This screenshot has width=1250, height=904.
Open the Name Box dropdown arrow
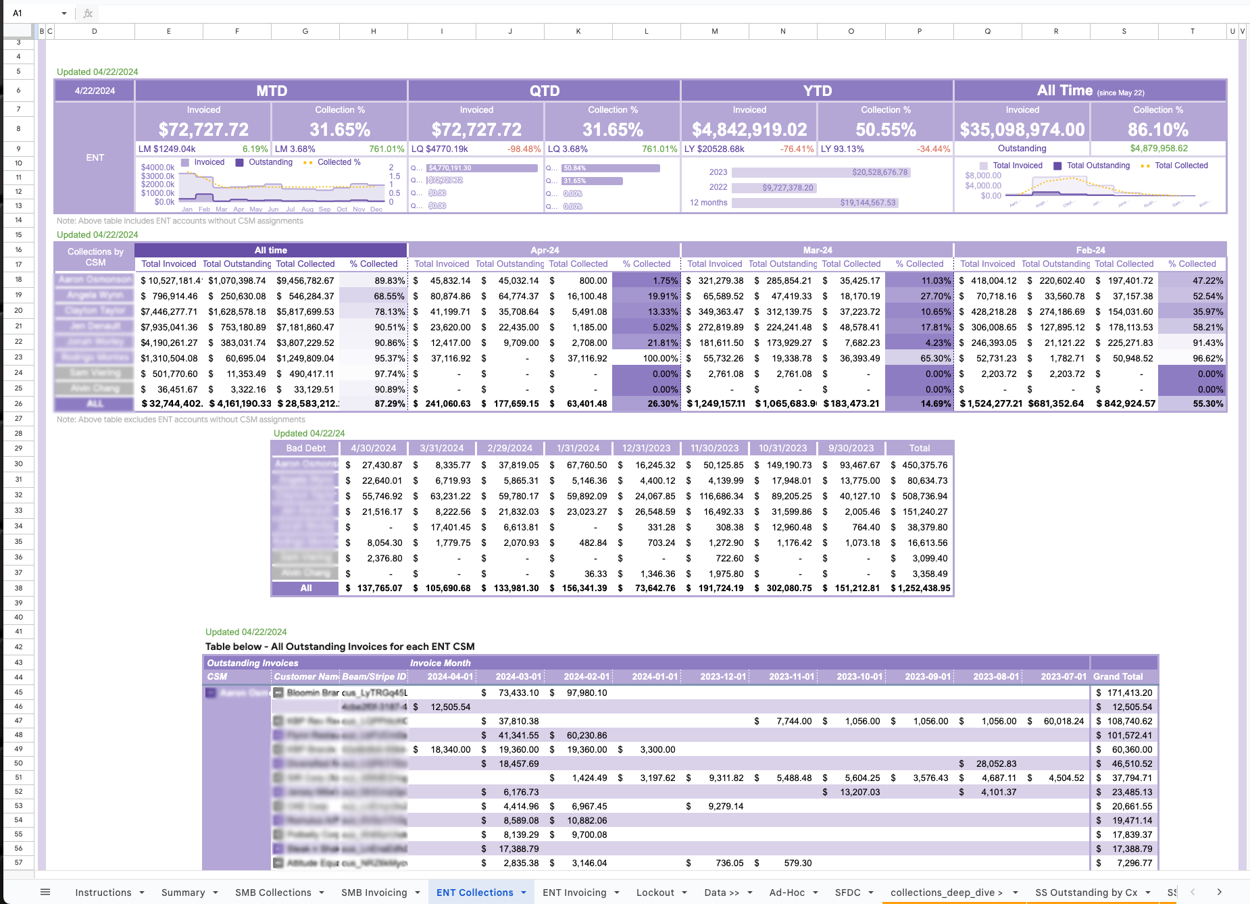point(64,13)
